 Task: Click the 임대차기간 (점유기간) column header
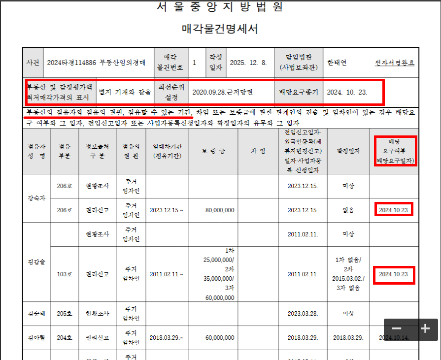point(168,151)
